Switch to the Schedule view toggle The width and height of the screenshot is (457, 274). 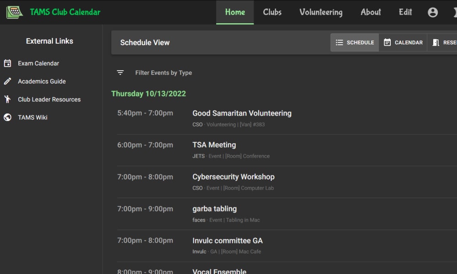[x=355, y=42]
